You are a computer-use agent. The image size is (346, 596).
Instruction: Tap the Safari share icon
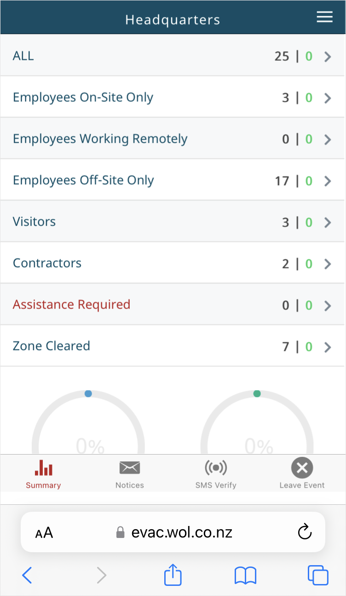pyautogui.click(x=173, y=575)
